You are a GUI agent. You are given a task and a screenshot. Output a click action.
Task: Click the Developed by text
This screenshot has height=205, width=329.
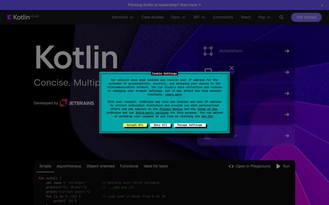pyautogui.click(x=46, y=103)
